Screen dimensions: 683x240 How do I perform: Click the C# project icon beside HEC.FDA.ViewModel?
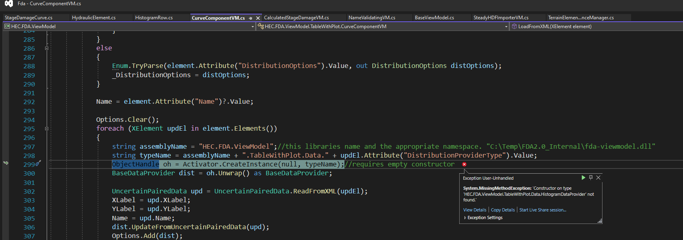7,27
